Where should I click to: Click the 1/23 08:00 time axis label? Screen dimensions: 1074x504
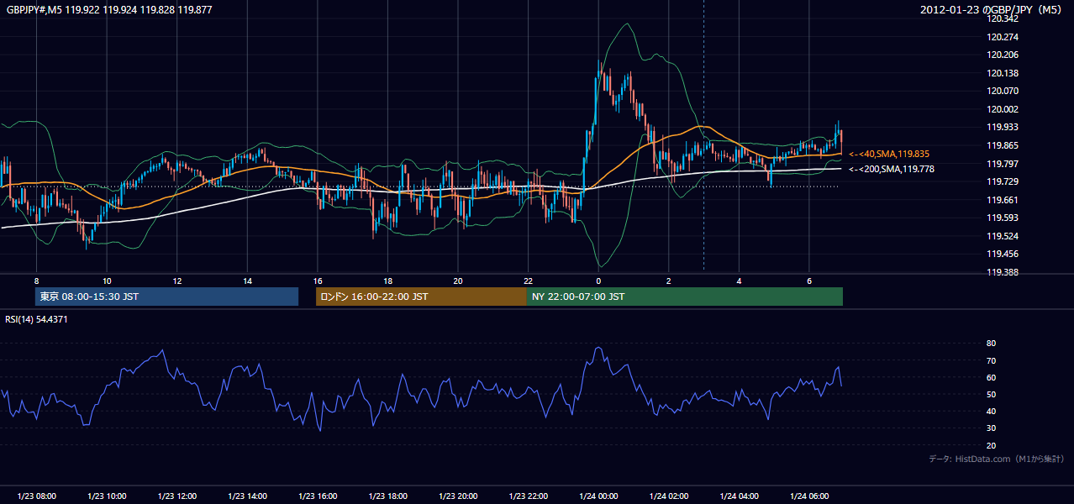pos(36,496)
